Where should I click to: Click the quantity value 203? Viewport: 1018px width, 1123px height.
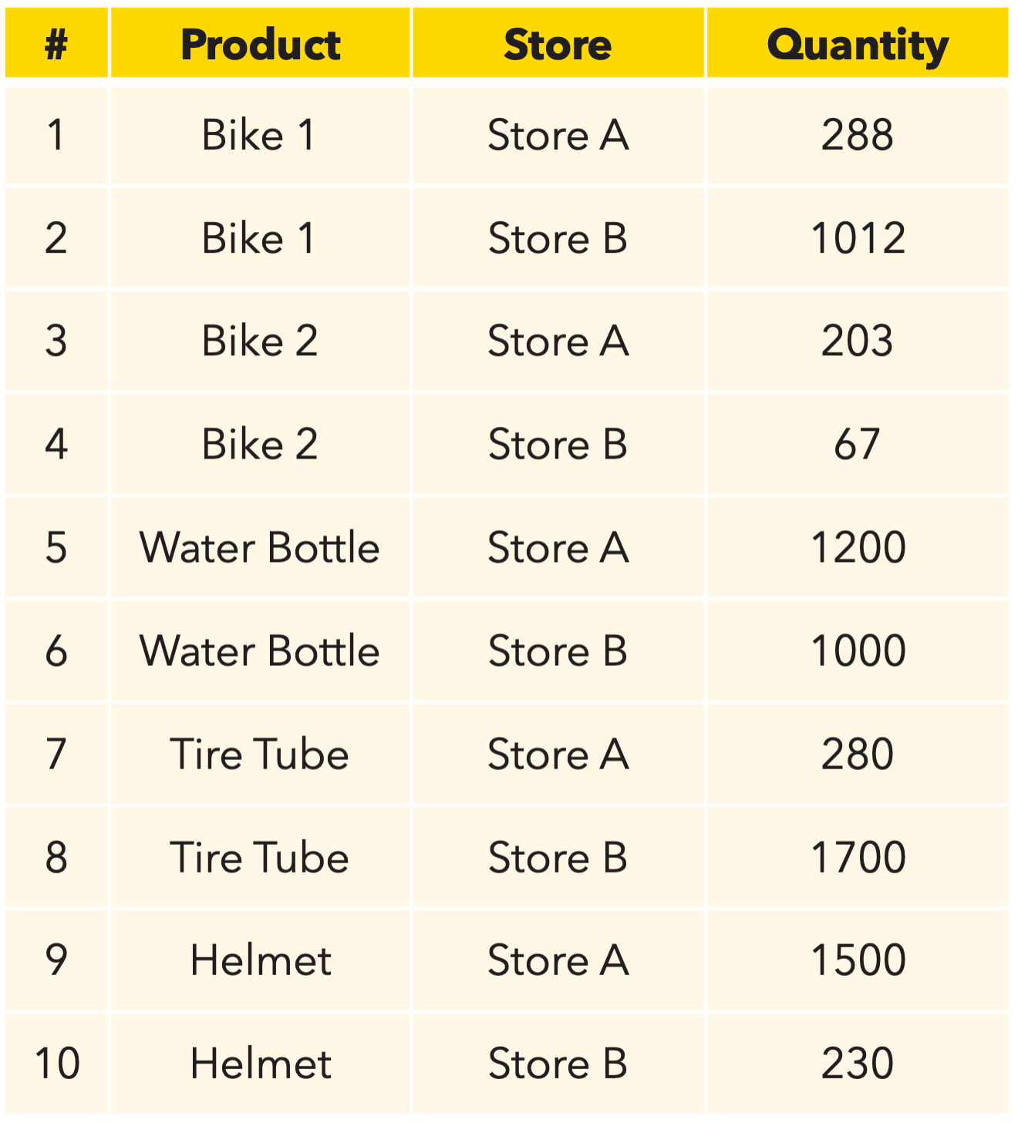857,341
